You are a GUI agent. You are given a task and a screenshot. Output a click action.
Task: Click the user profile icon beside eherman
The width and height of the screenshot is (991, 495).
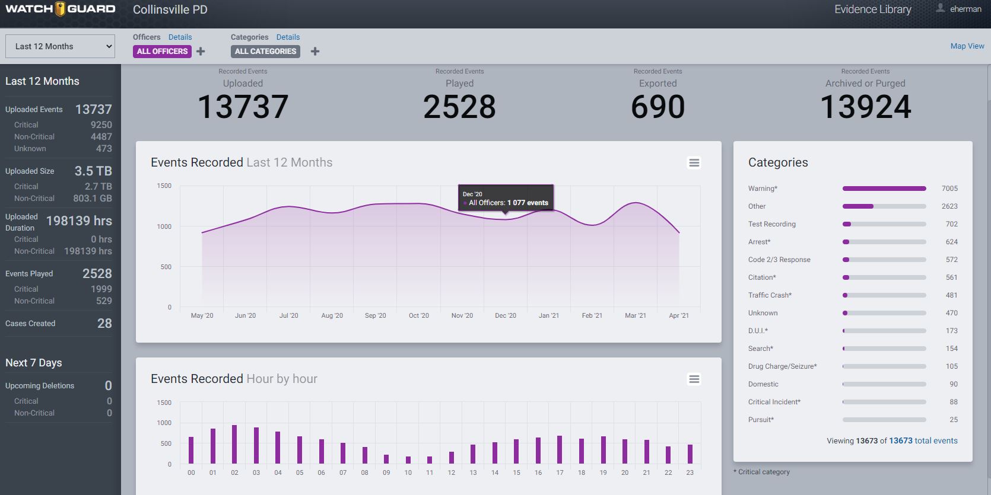point(940,8)
